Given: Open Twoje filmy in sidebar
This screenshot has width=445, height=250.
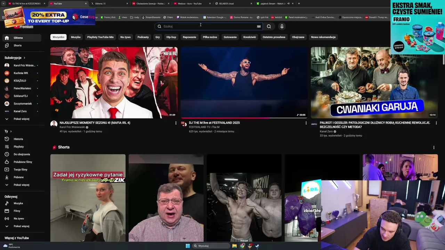Looking at the screenshot, I should pyautogui.click(x=22, y=169).
